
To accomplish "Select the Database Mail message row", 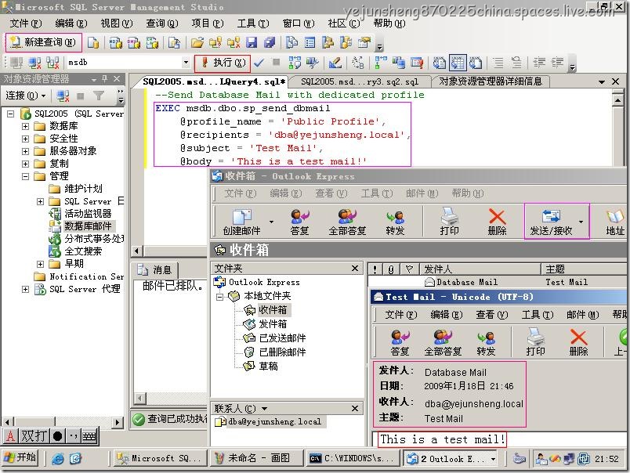I will [x=498, y=282].
